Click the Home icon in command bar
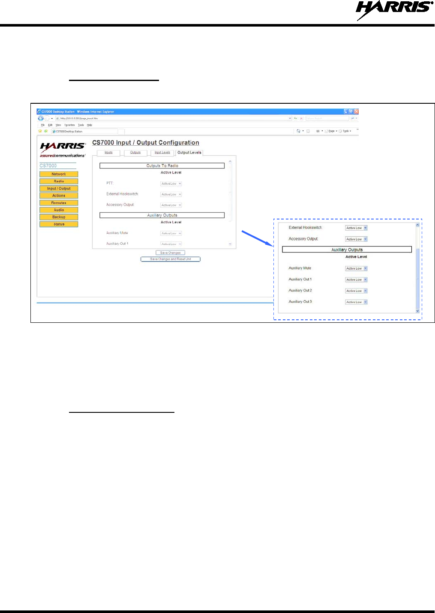435x613 pixels. [298, 131]
